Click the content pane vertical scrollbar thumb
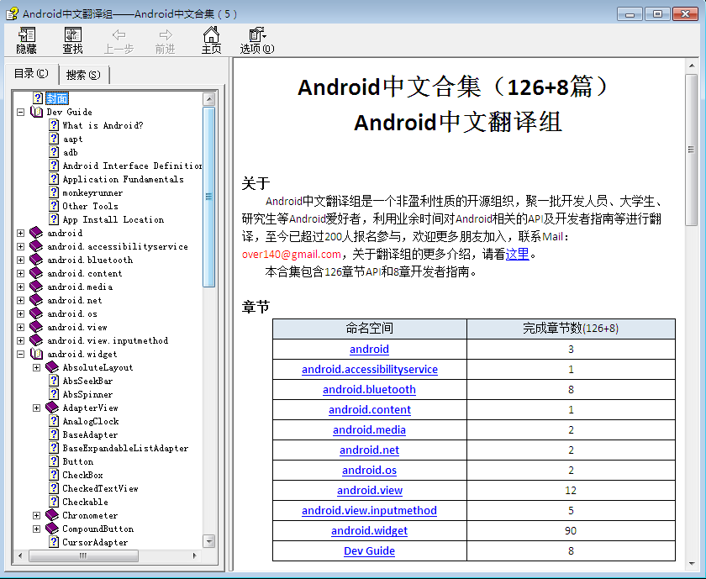Image resolution: width=706 pixels, height=579 pixels. (691, 150)
